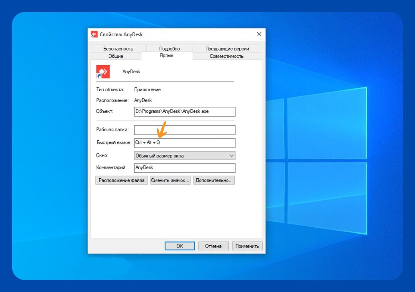Click the Объект path input field
Image resolution: width=415 pixels, height=292 pixels.
tap(185, 112)
